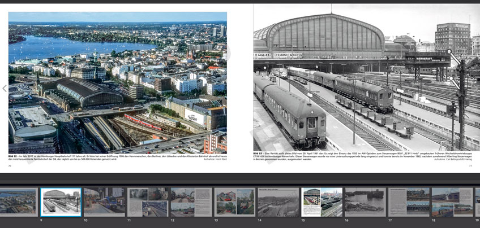Open thumbnail page 9 with station hall photo
The image size is (480, 228).
tap(61, 202)
